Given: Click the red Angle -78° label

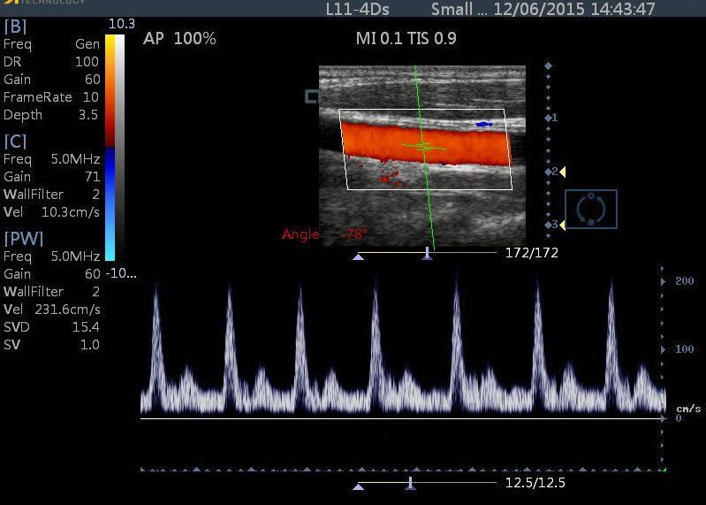Looking at the screenshot, I should pyautogui.click(x=324, y=234).
